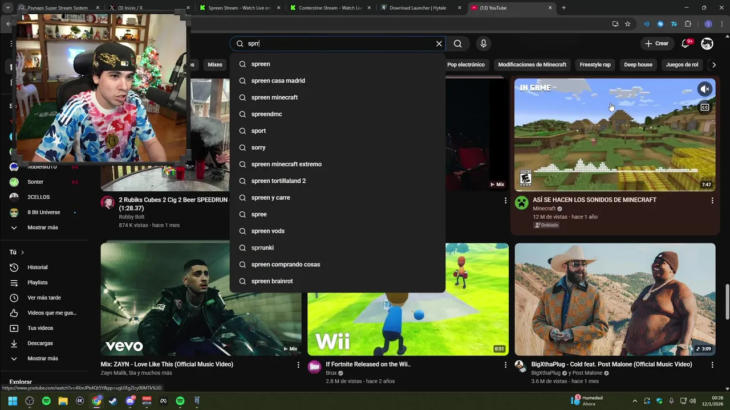The width and height of the screenshot is (730, 410).
Task: Select Pop electrónico chip
Action: (x=466, y=65)
